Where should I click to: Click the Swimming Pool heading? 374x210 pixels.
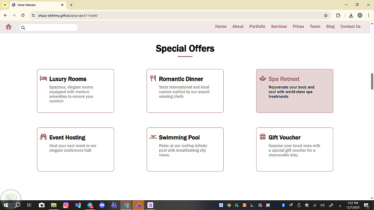[x=179, y=138]
